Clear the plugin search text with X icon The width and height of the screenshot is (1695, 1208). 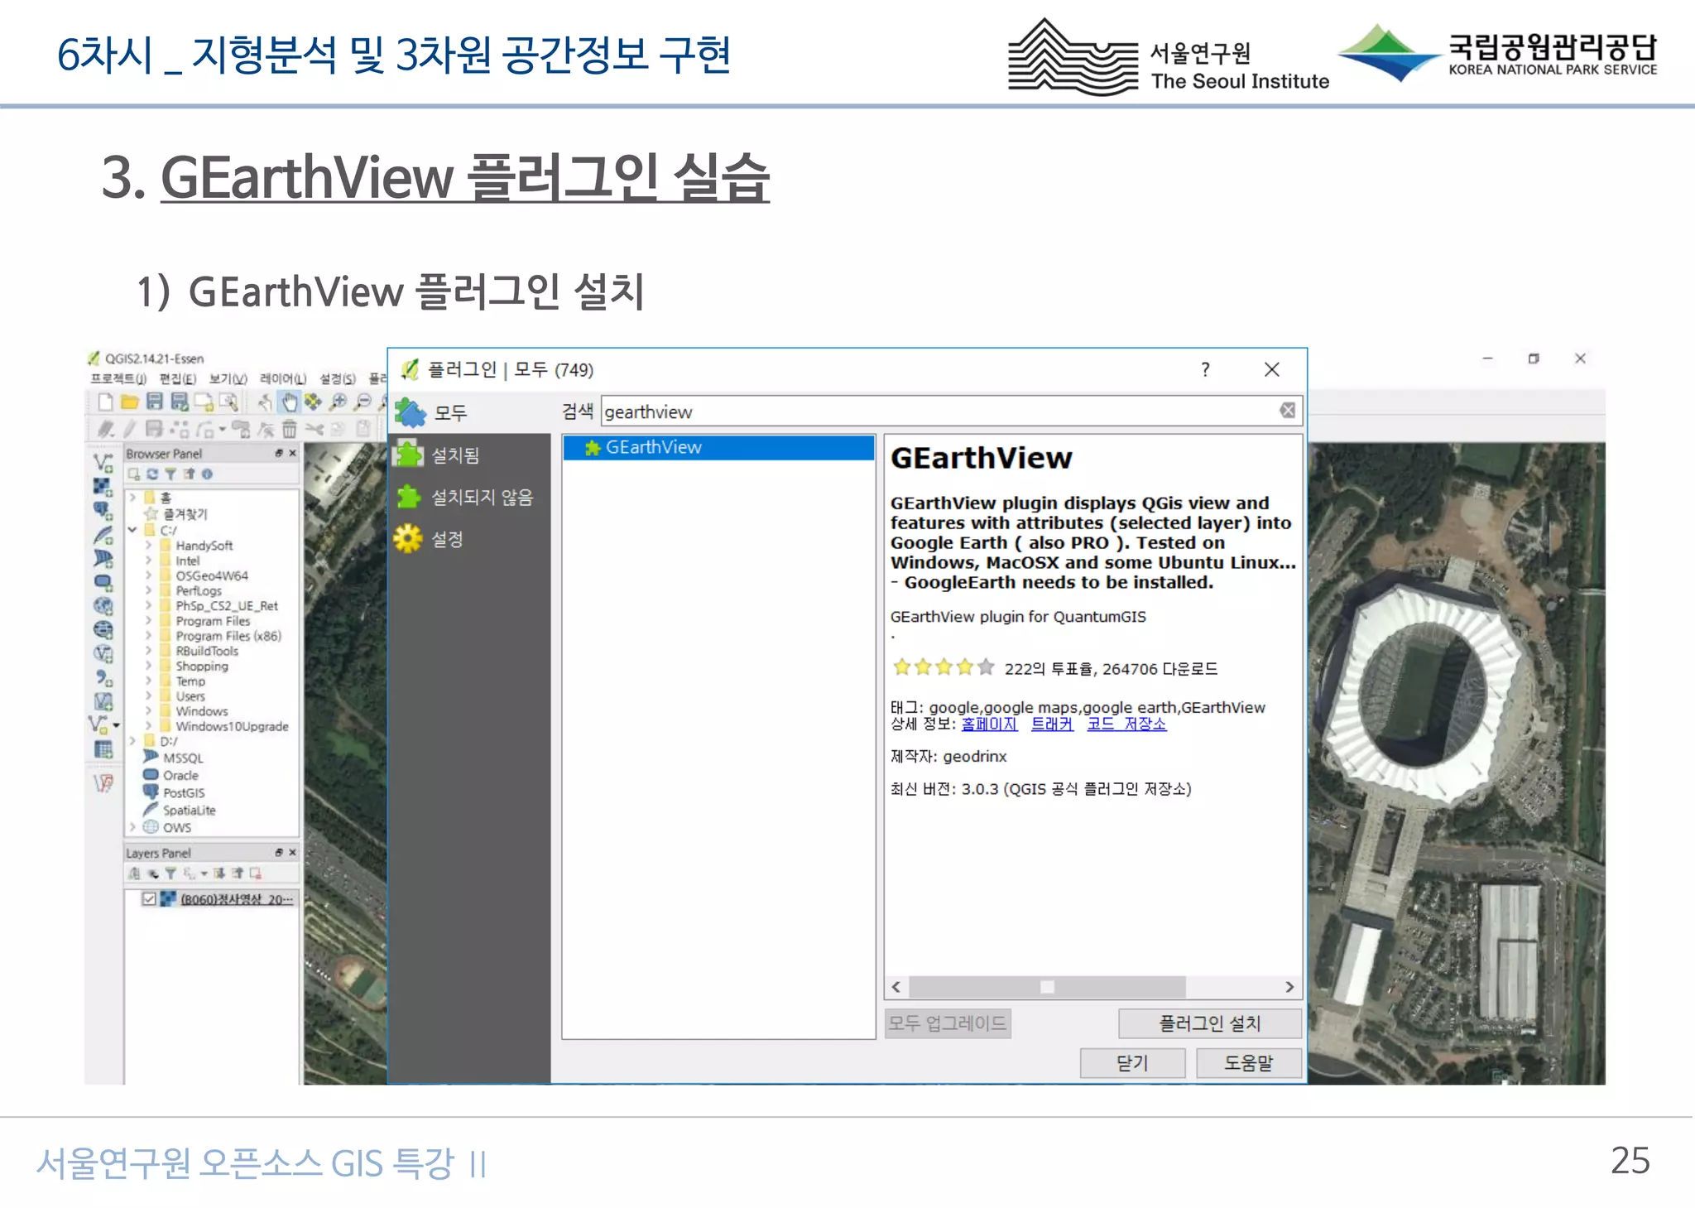pyautogui.click(x=1288, y=410)
